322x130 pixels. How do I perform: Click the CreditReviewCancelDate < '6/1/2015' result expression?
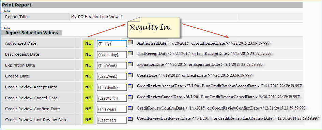(218, 97)
